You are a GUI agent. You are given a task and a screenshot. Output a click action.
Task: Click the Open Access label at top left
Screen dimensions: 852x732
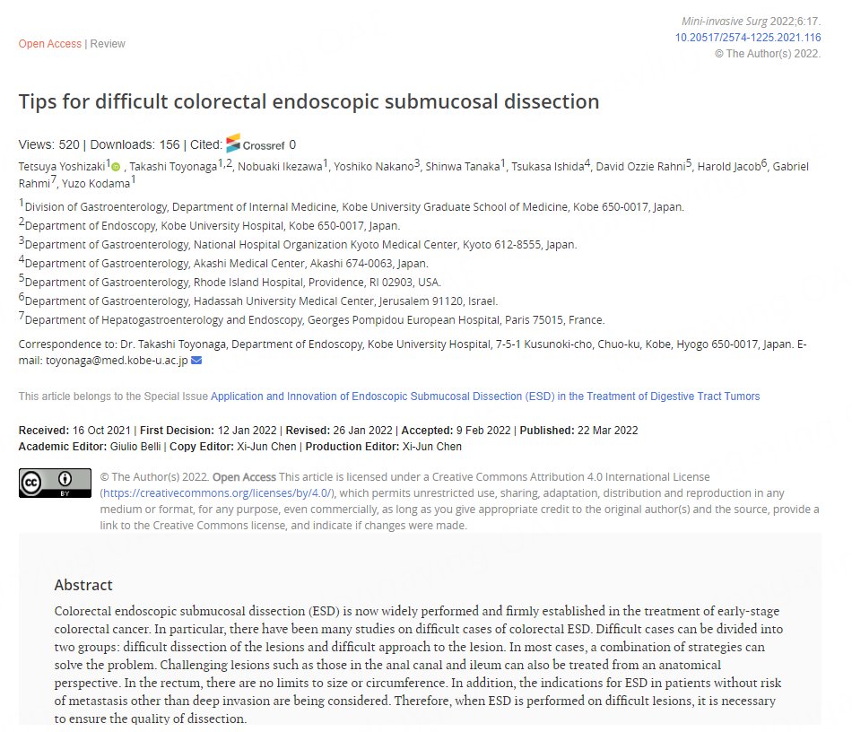[50, 43]
